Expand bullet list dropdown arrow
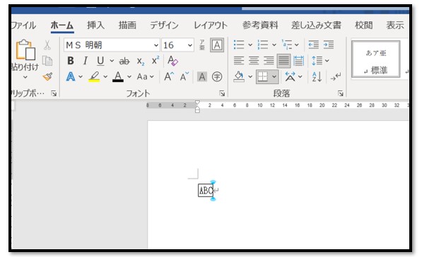 pyautogui.click(x=250, y=45)
